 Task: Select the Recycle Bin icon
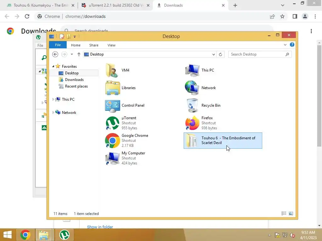click(x=192, y=105)
